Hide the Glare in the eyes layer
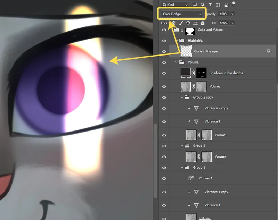 (164, 51)
